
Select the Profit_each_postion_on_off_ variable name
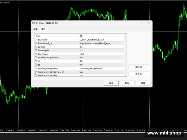pos(51,72)
